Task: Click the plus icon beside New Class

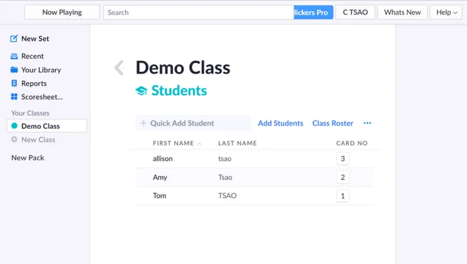Action: click(15, 140)
